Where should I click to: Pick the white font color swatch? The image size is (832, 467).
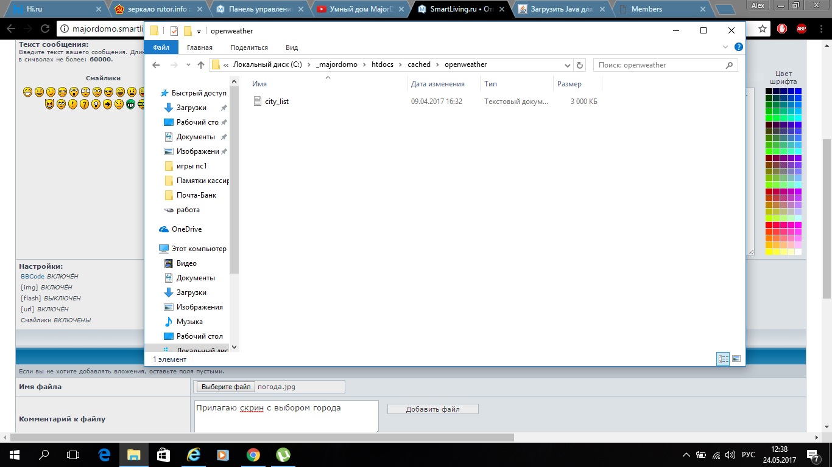click(x=798, y=252)
